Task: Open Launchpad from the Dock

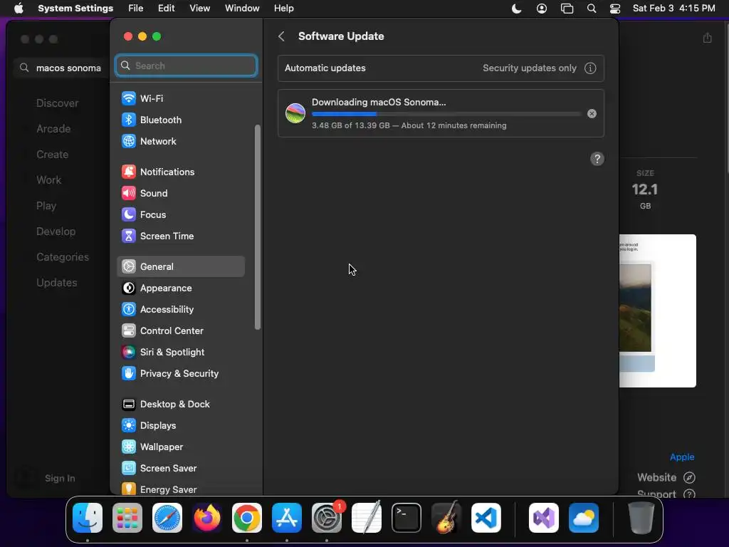Action: pos(127,518)
